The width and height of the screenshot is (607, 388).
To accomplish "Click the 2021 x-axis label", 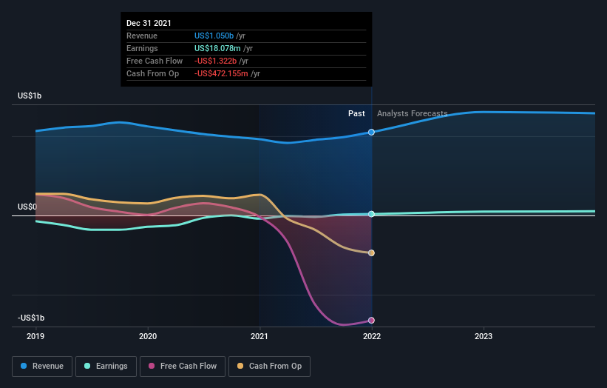I will click(260, 336).
